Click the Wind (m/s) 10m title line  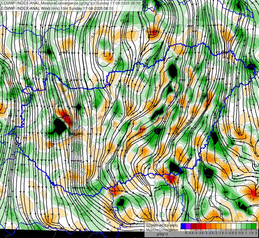tap(57, 8)
